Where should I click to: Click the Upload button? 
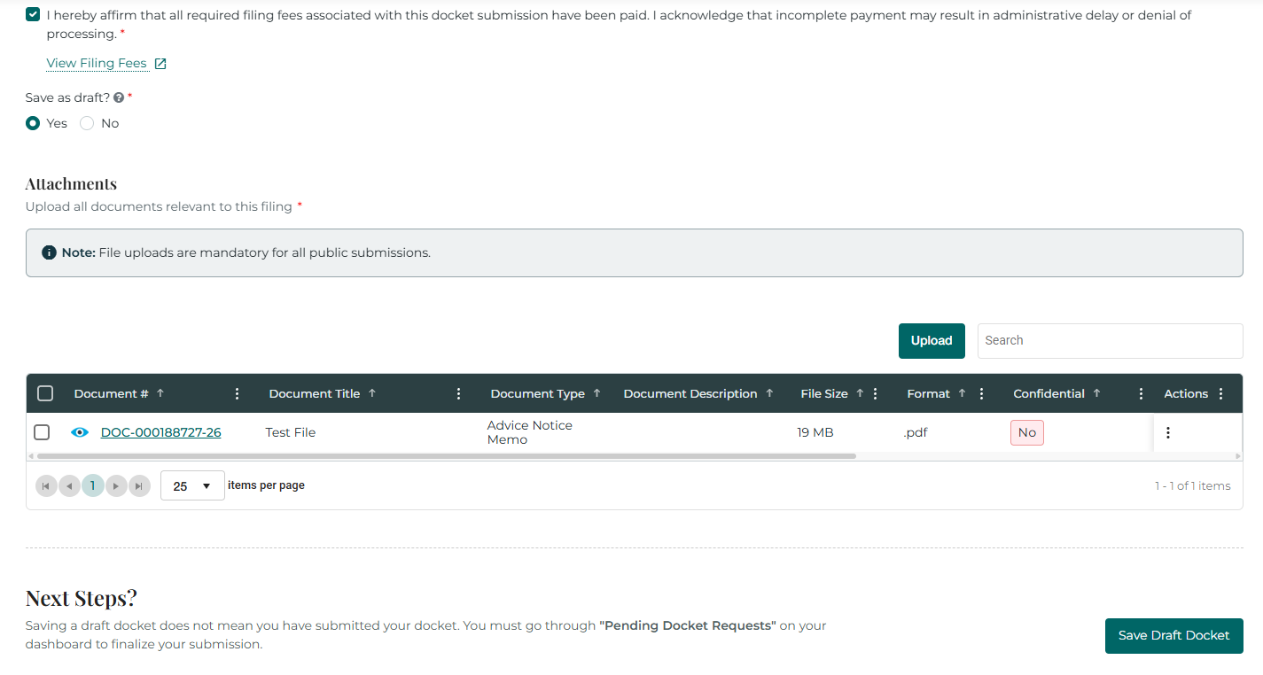click(931, 341)
